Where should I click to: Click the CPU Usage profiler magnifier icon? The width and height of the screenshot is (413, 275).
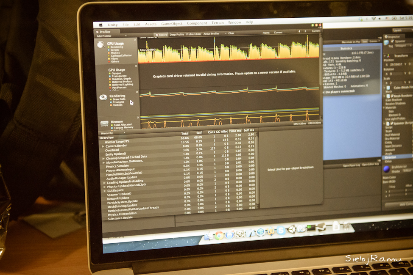[x=100, y=45]
